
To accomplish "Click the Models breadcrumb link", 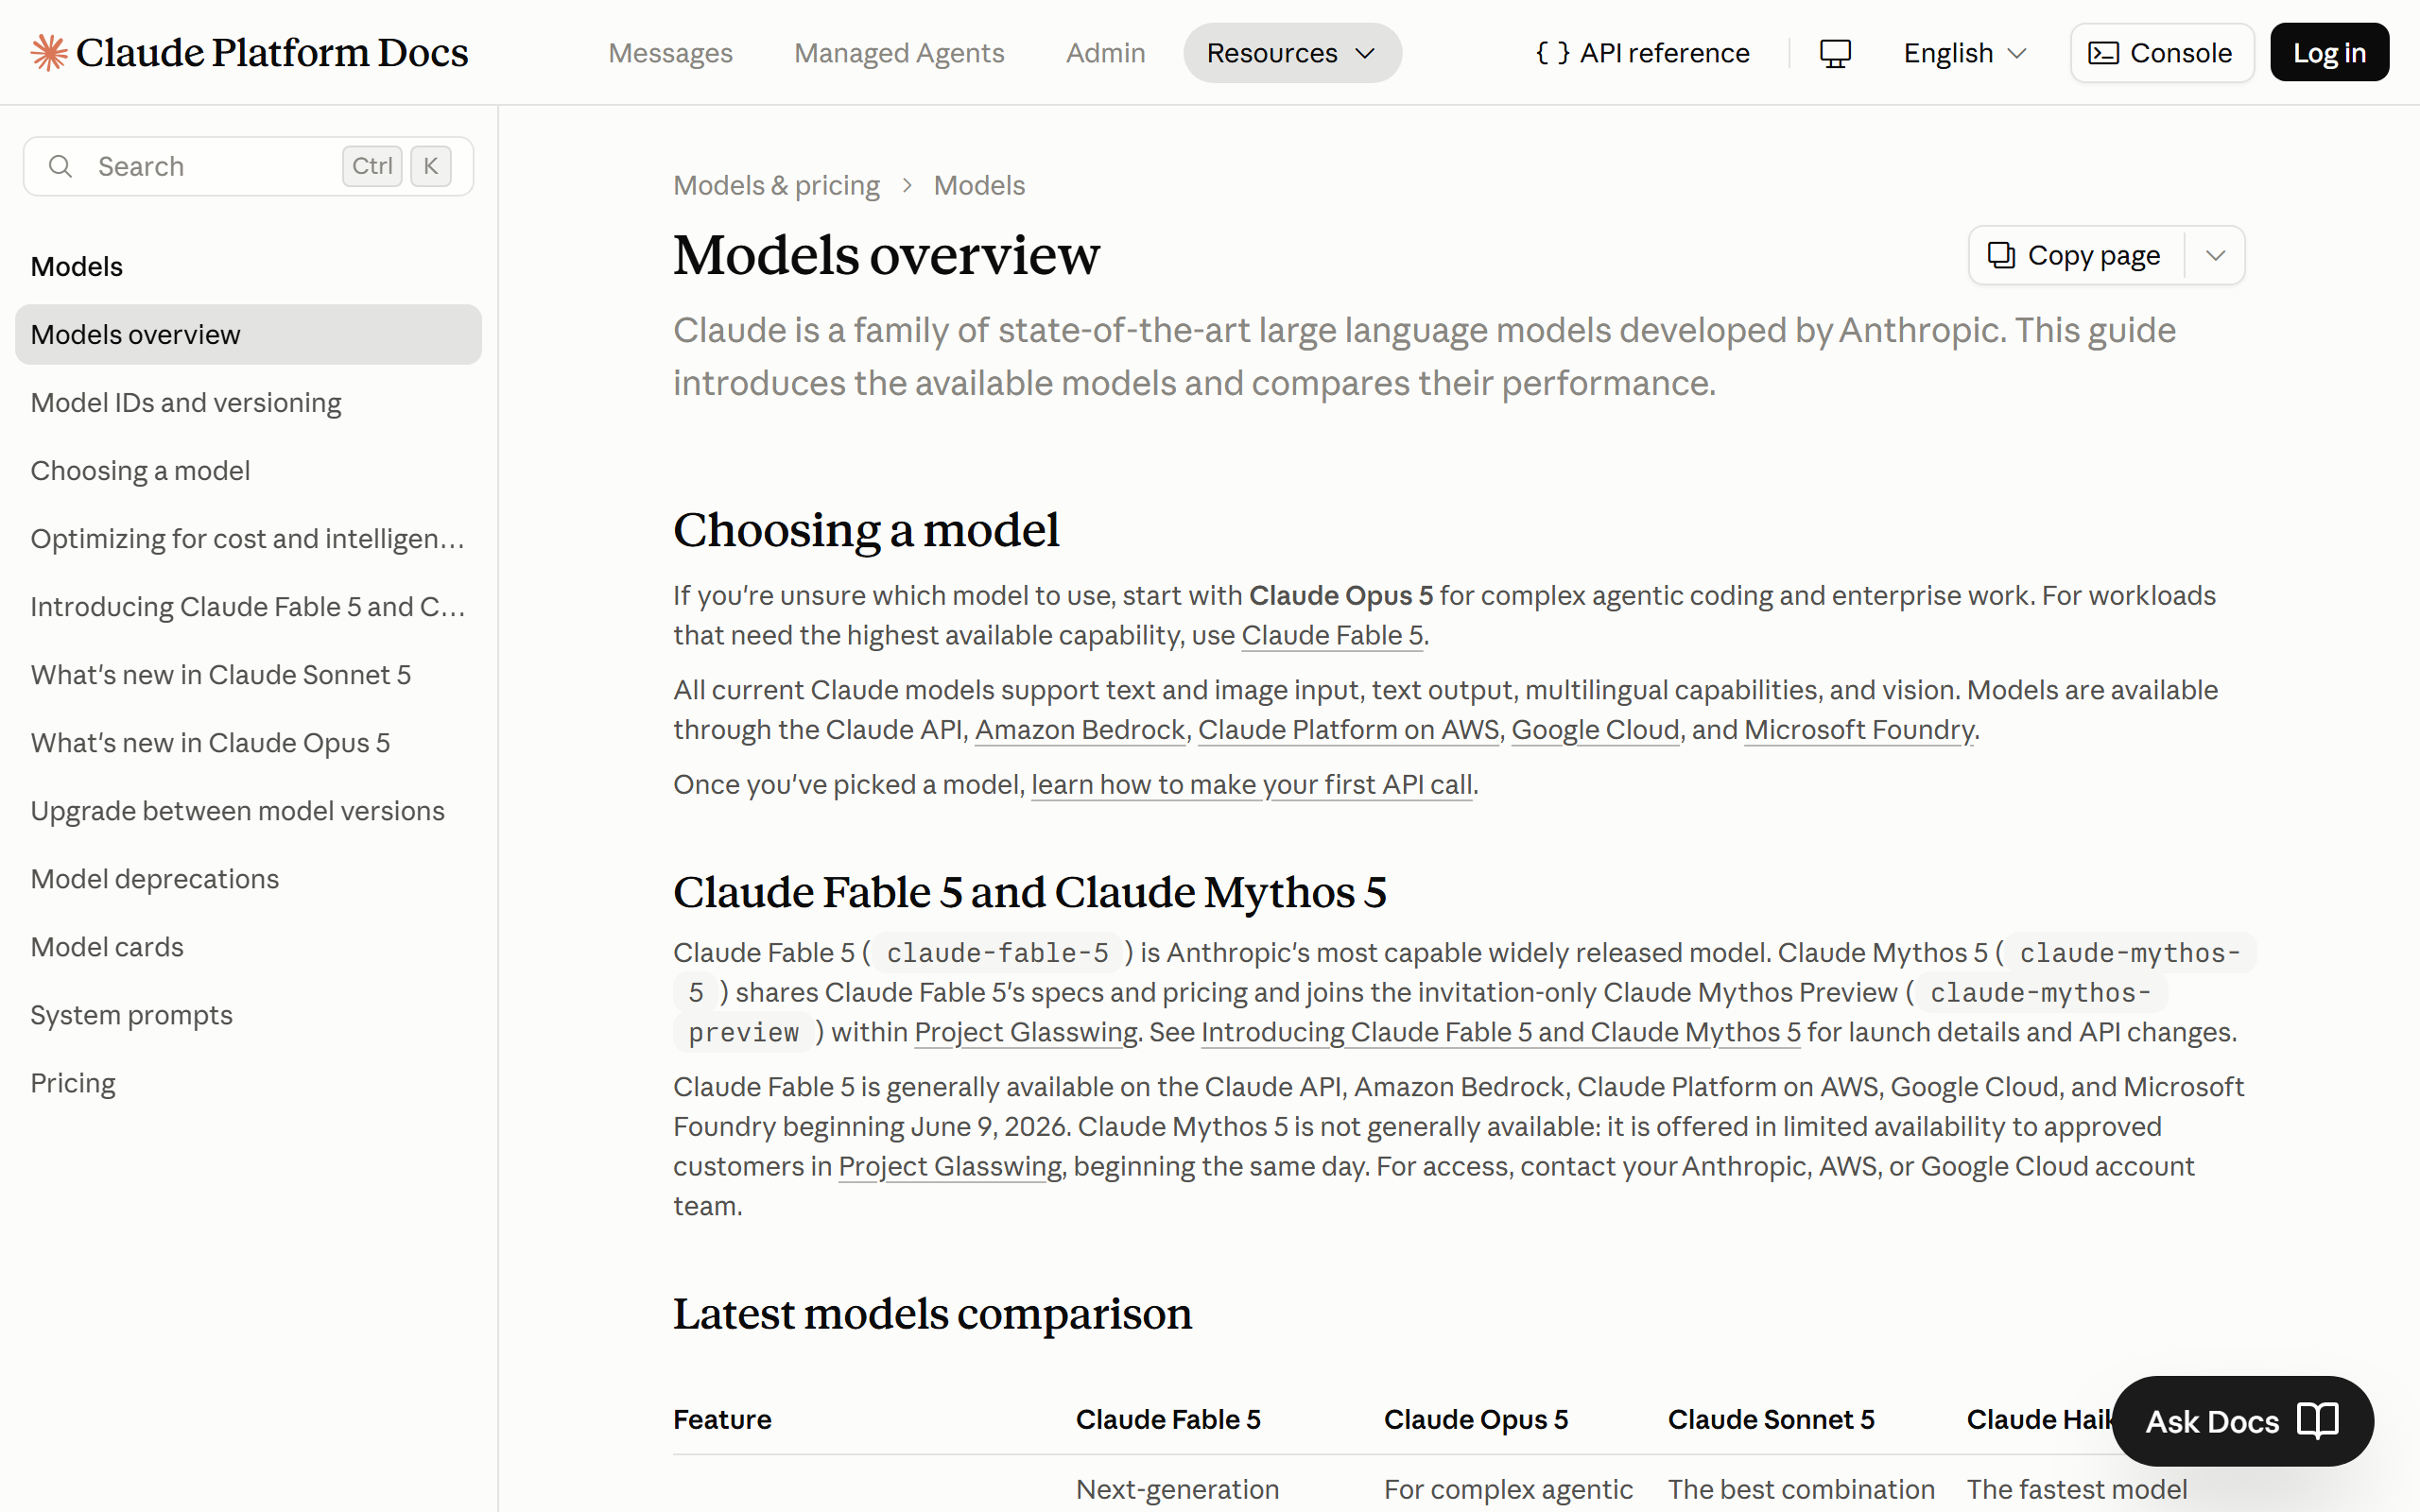I will pyautogui.click(x=979, y=185).
